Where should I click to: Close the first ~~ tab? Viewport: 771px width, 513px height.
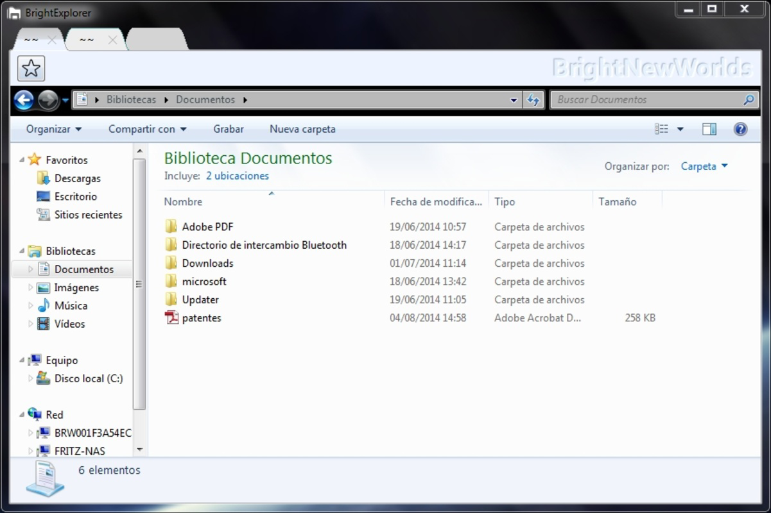pos(53,40)
